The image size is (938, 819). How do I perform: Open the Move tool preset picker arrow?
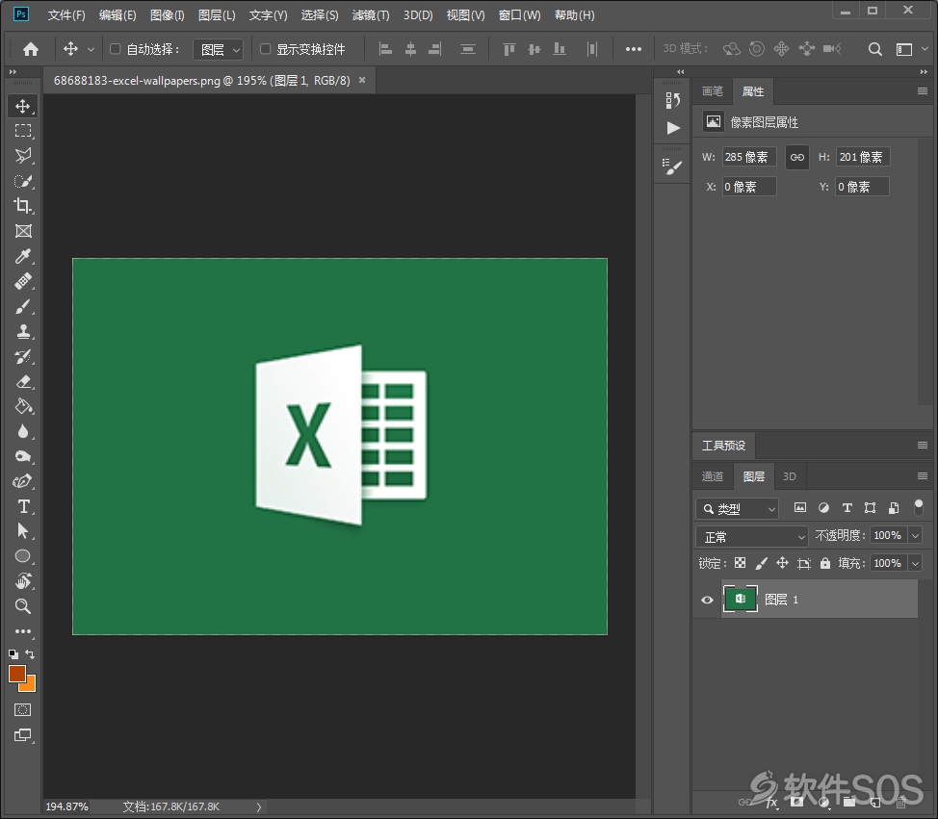click(91, 50)
